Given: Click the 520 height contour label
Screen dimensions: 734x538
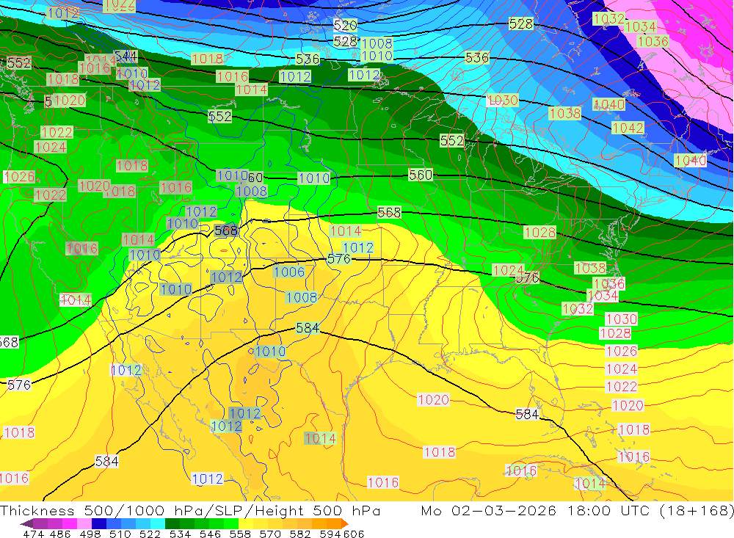Looking at the screenshot, I should (346, 25).
